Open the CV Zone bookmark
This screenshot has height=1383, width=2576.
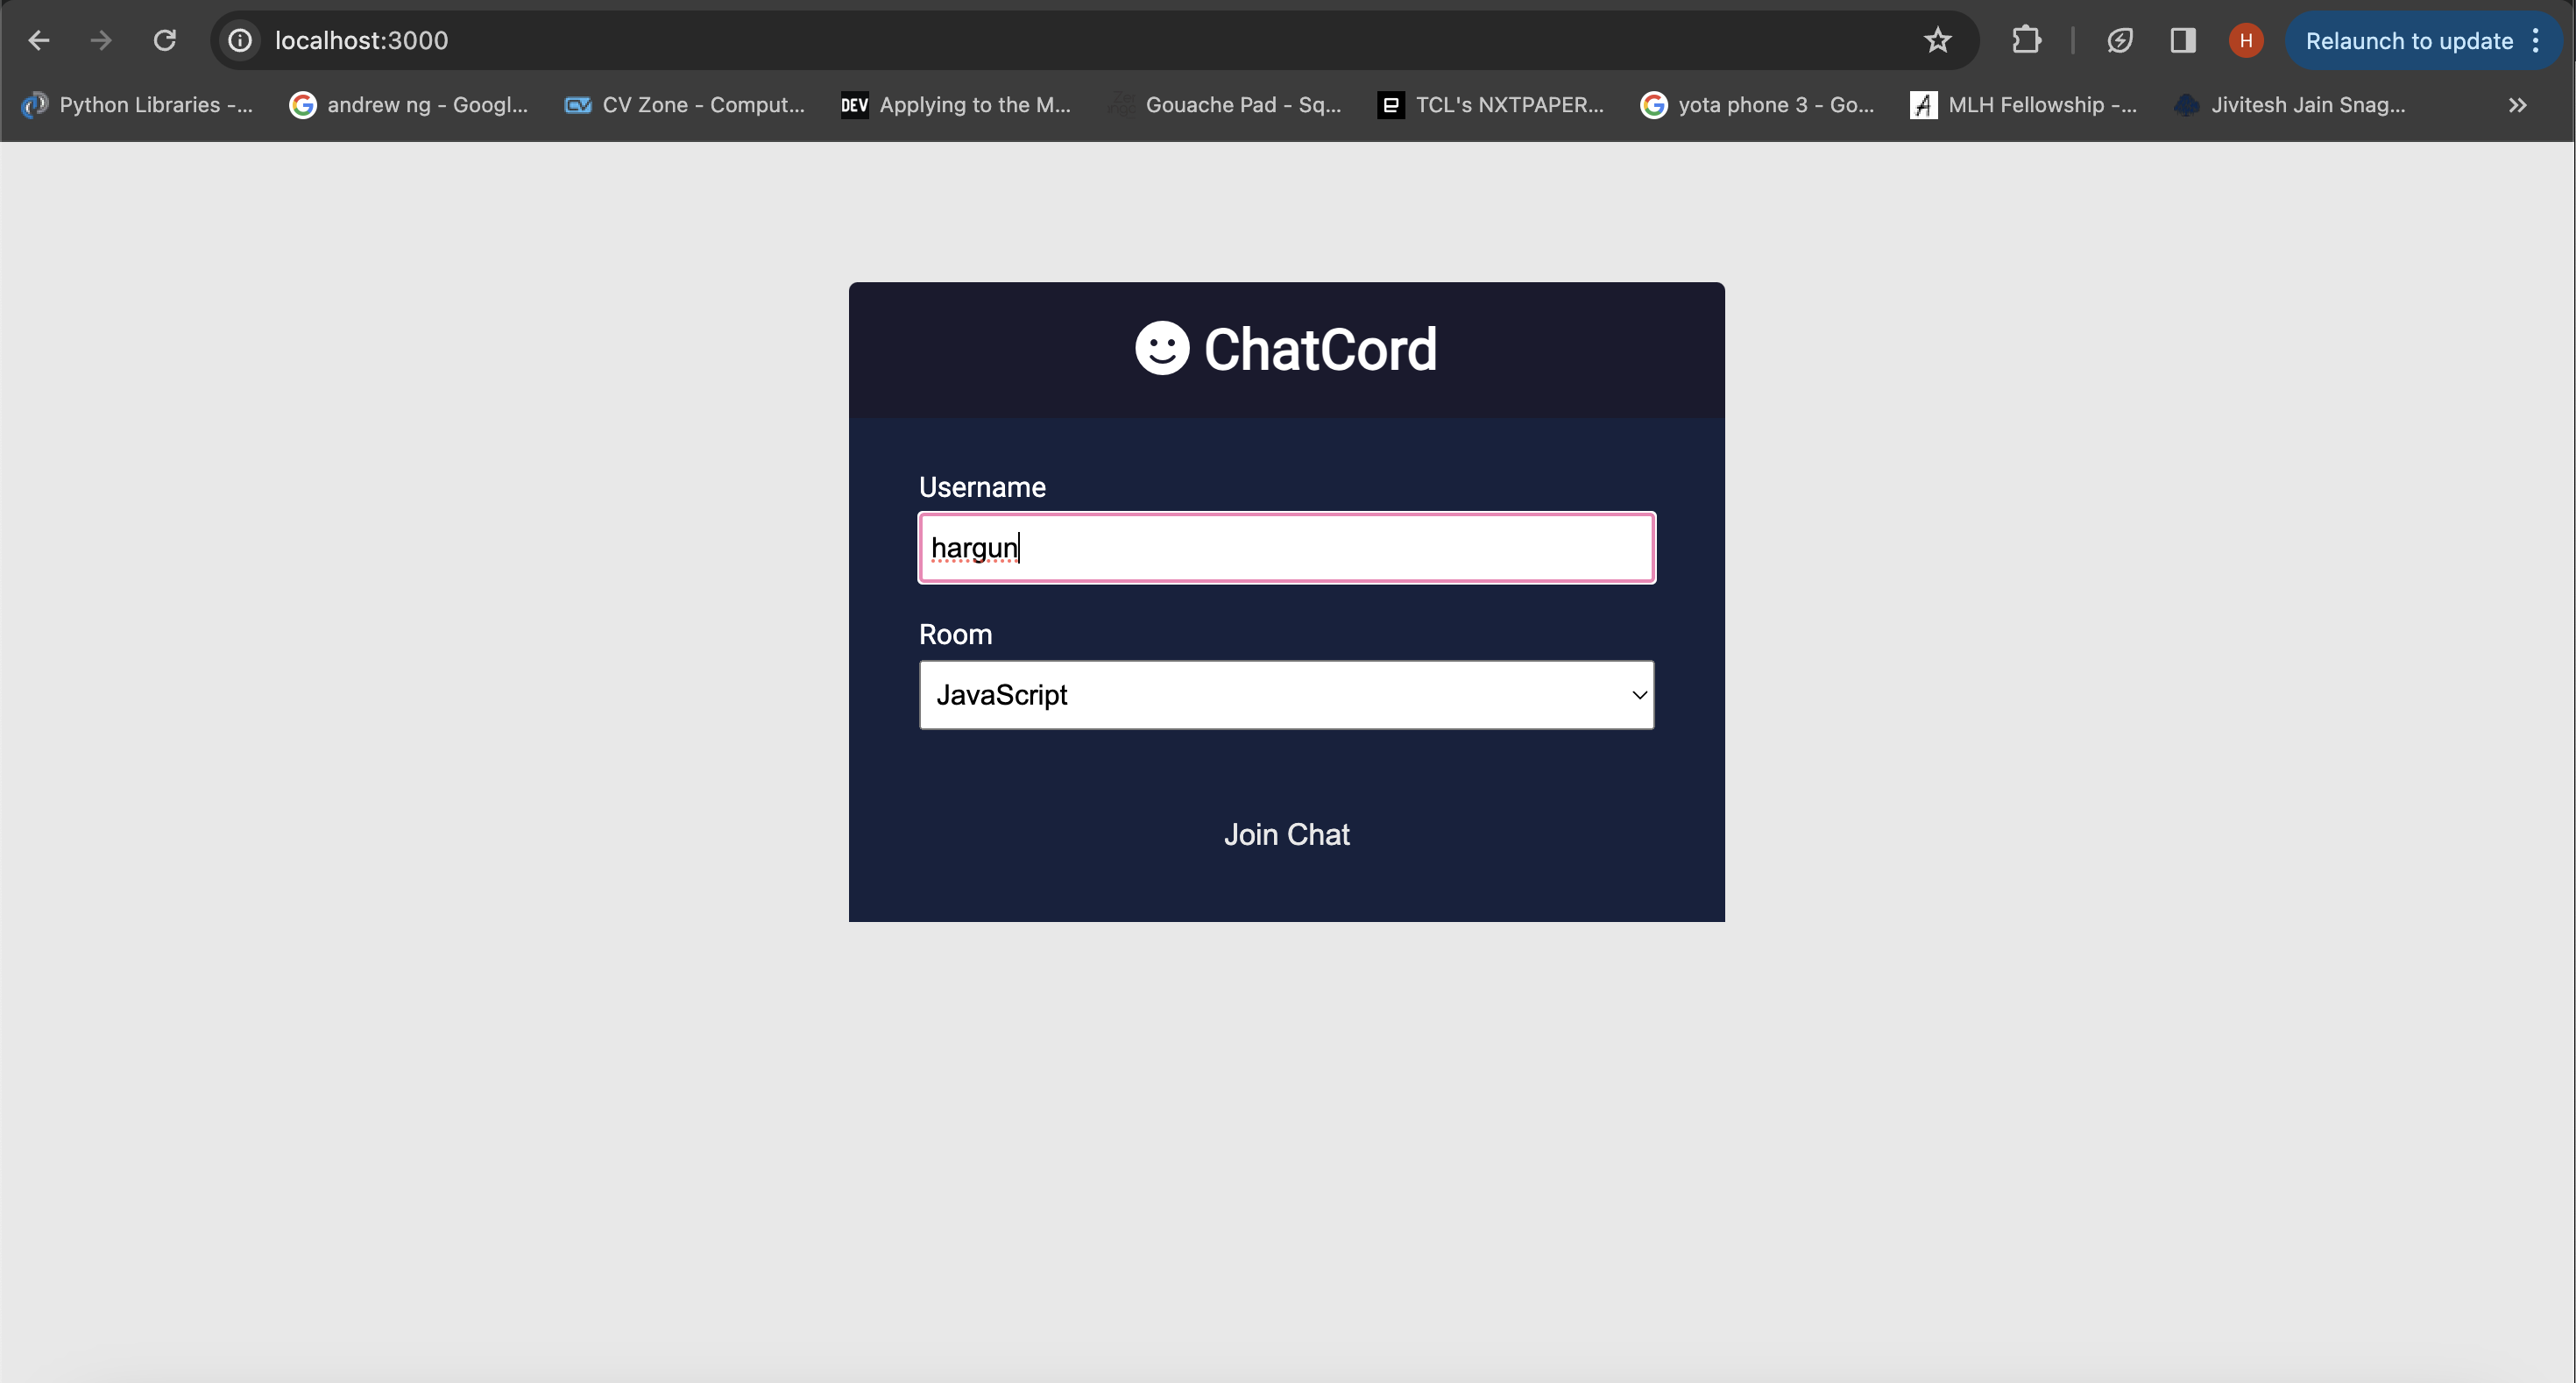tap(685, 105)
